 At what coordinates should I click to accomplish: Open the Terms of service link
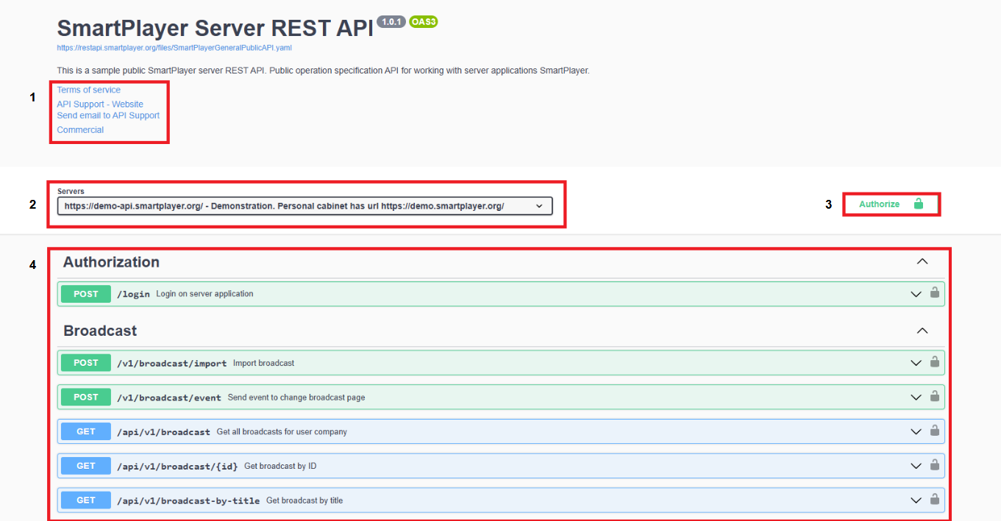point(88,90)
